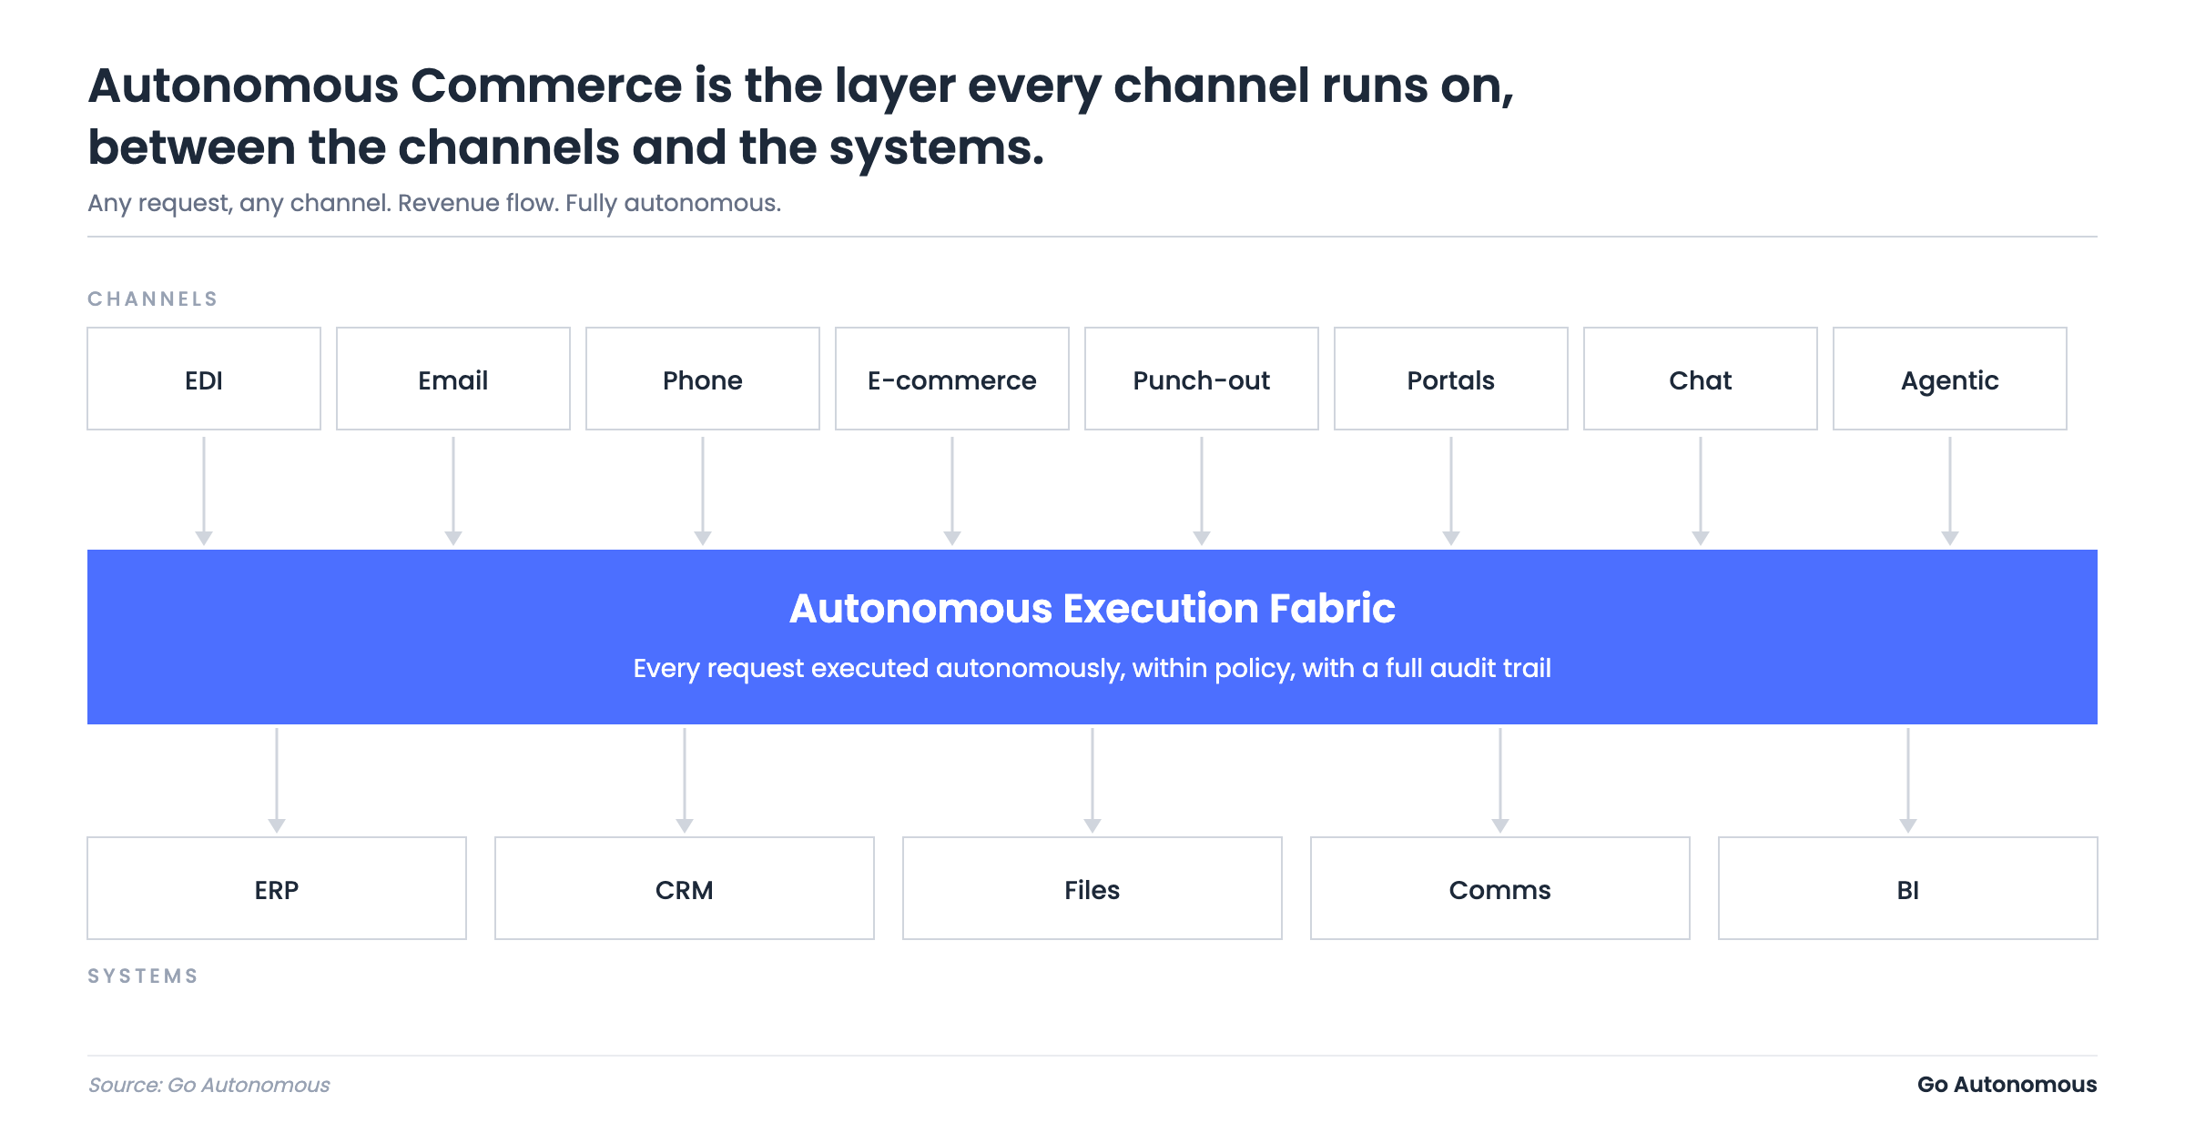Select the Agentic channel box
This screenshot has height=1143, width=2185.
pos(1950,379)
